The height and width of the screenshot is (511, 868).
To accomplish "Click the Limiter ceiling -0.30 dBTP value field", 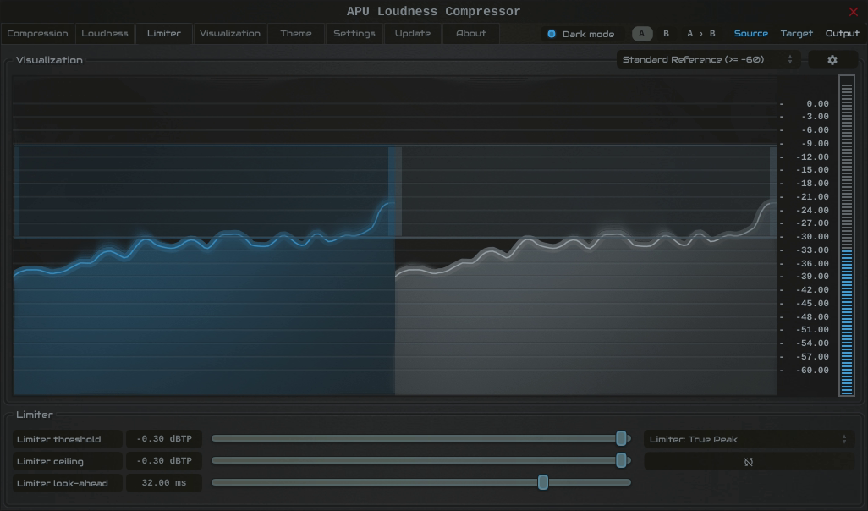I will click(164, 461).
